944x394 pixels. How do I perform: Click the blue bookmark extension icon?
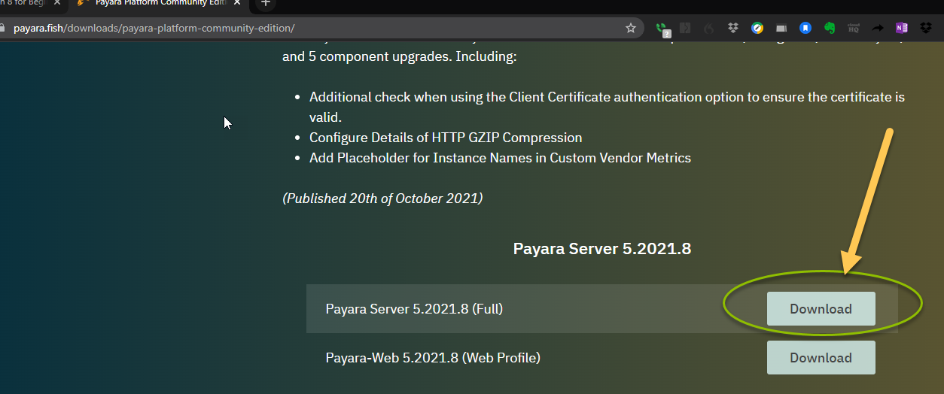point(805,28)
